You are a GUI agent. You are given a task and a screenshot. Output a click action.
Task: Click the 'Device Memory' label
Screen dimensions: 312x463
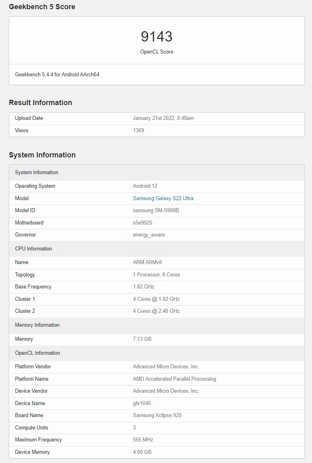coord(32,452)
